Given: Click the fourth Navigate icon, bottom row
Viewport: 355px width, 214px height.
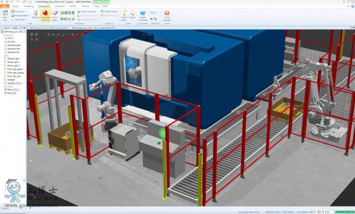Looking at the screenshot, I should (73, 19).
